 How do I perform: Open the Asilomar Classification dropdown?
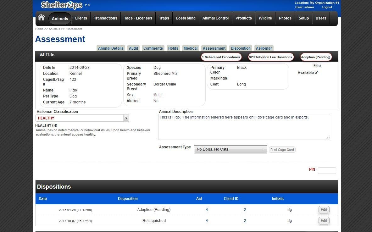126,118
